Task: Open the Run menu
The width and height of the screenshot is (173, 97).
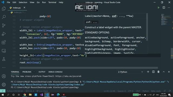Action: 44,2
